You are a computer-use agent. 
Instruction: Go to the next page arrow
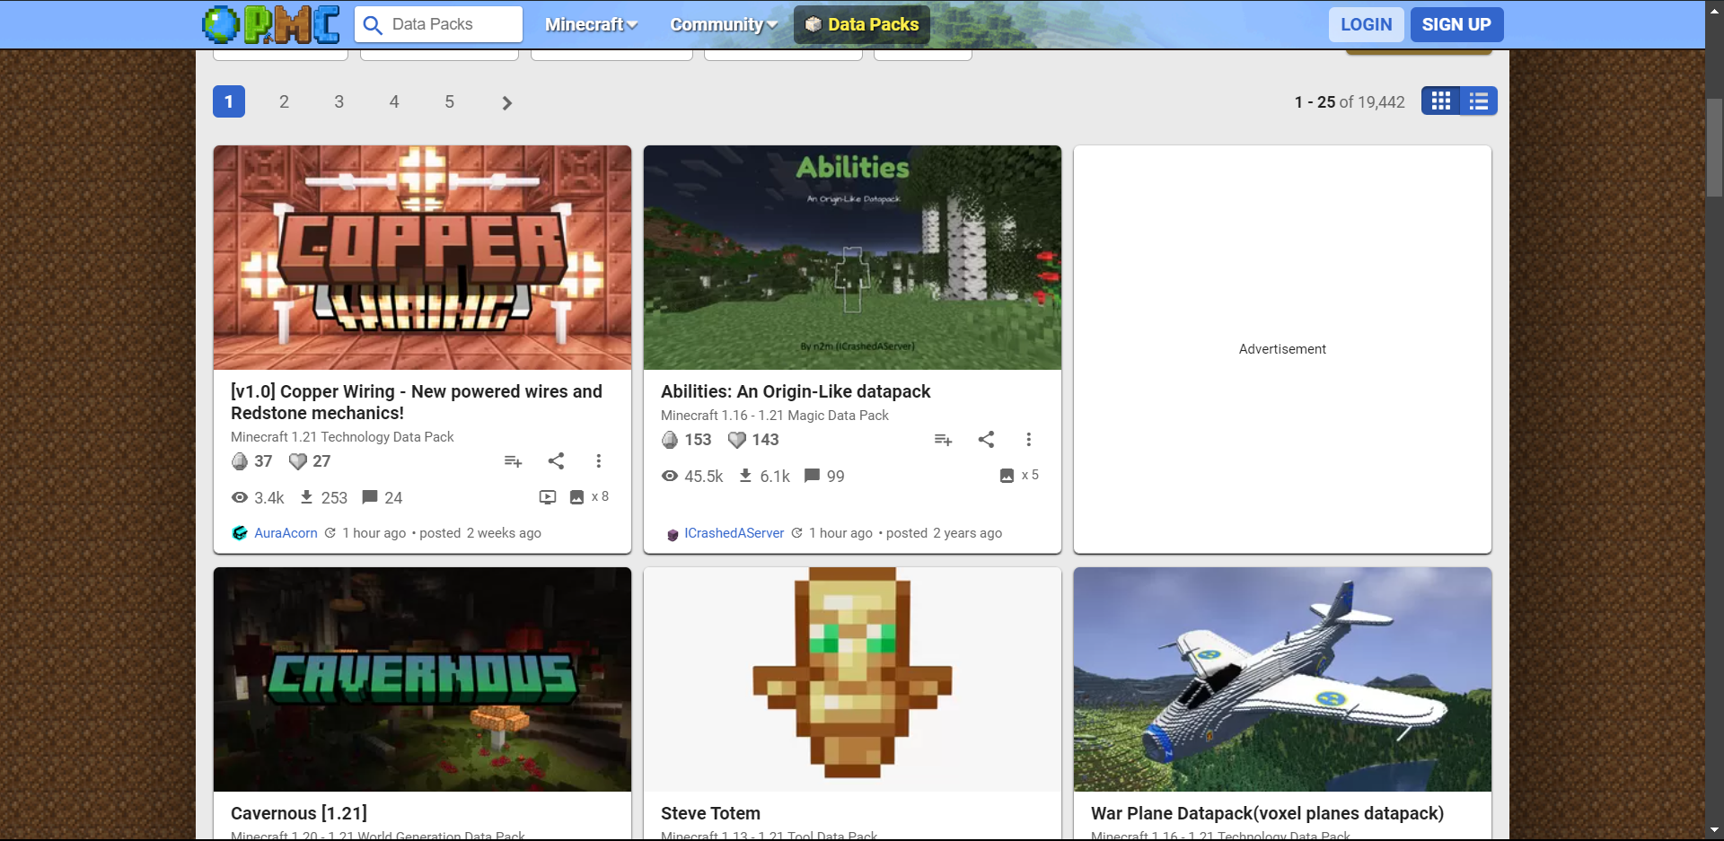point(507,102)
